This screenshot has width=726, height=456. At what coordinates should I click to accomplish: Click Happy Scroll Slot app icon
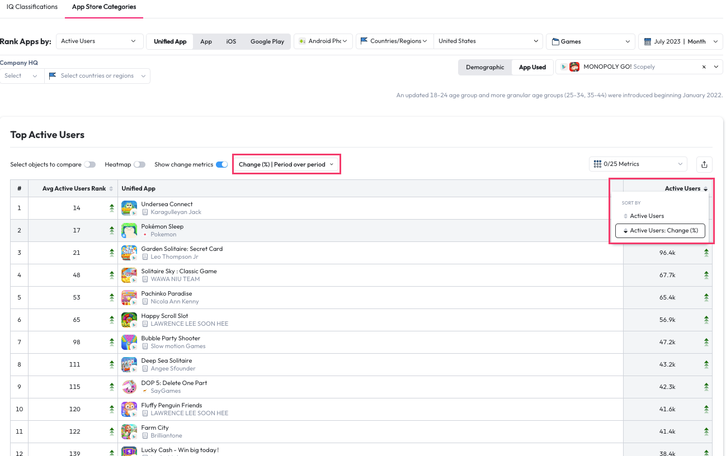point(129,320)
